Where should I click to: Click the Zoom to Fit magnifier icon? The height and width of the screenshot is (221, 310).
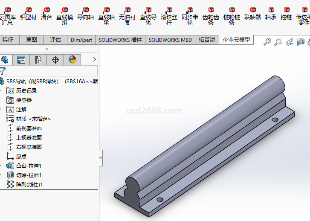pyautogui.click(x=267, y=41)
